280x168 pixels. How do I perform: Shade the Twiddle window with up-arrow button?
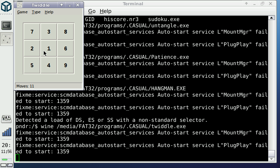pos(62,5)
